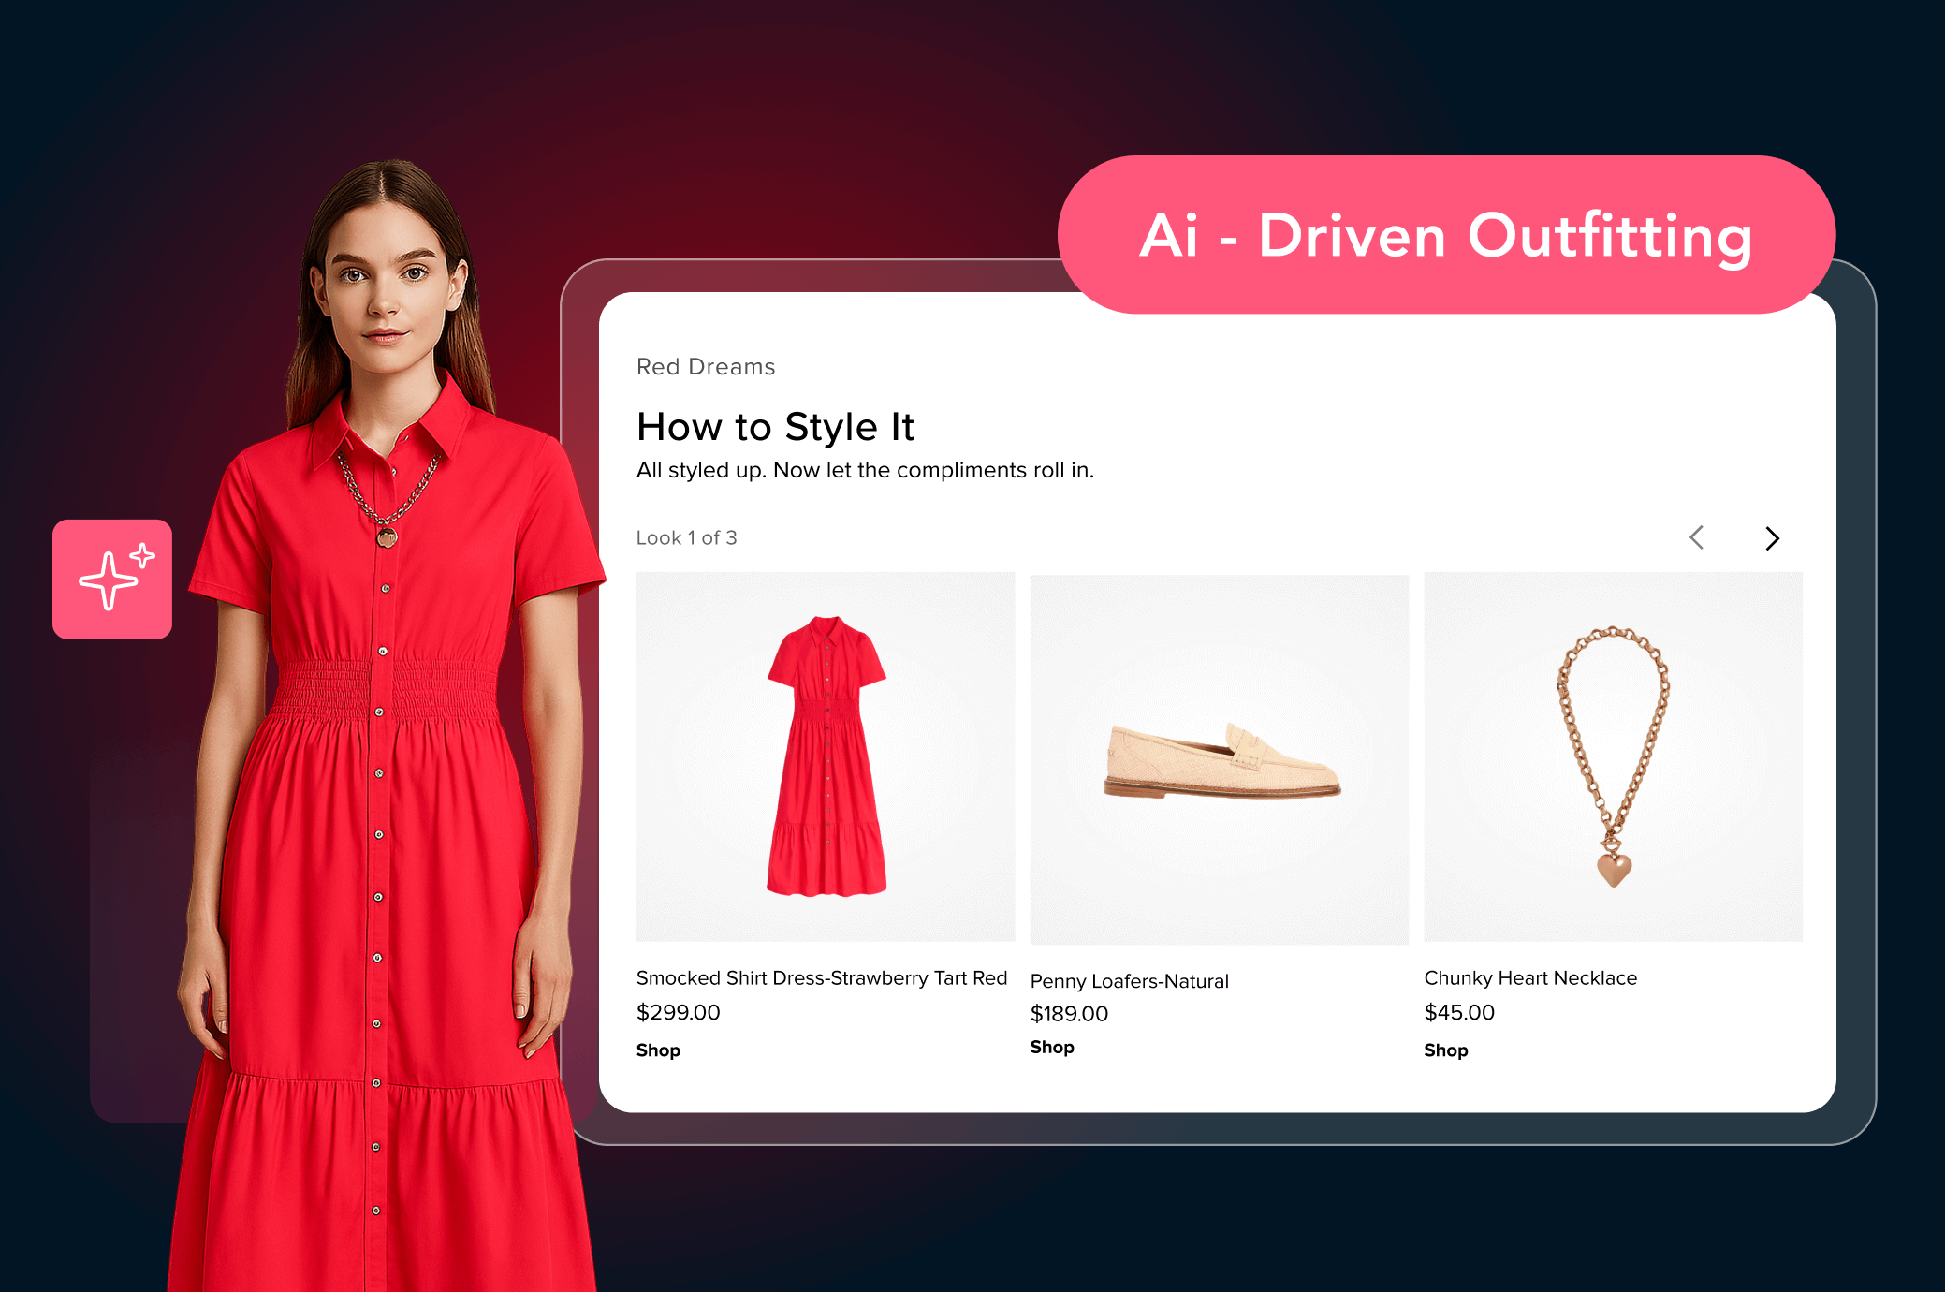Click the Penny Loafers-Natural product title
This screenshot has height=1292, width=1945.
pyautogui.click(x=1129, y=981)
